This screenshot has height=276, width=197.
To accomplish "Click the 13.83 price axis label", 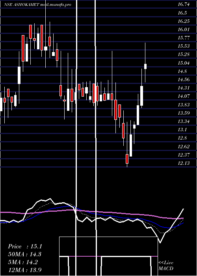I will point(184,104).
